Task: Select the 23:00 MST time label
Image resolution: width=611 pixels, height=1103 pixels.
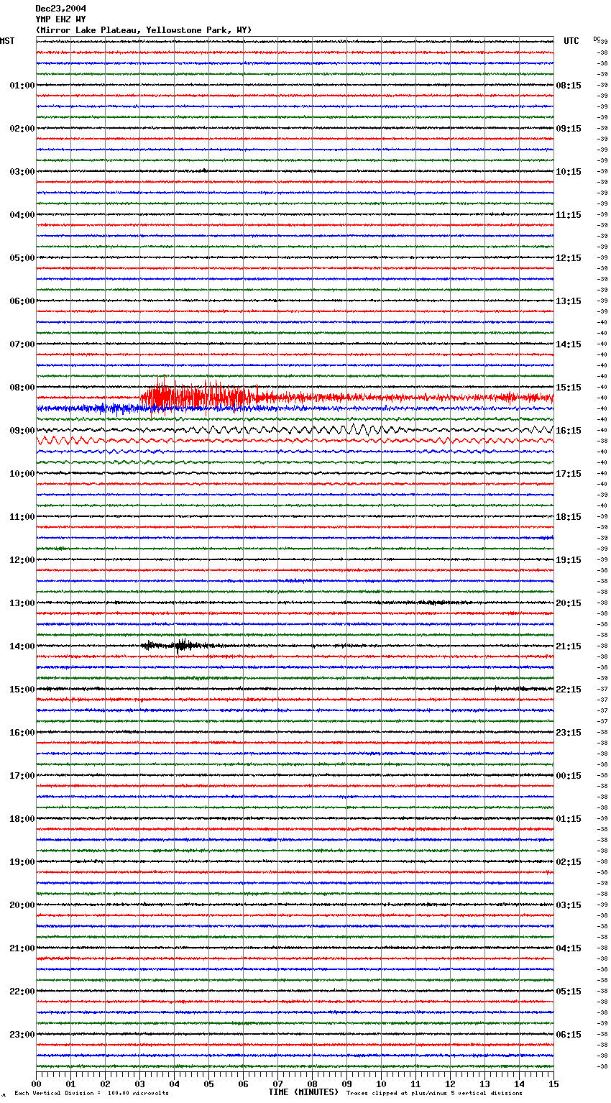Action: click(22, 1035)
